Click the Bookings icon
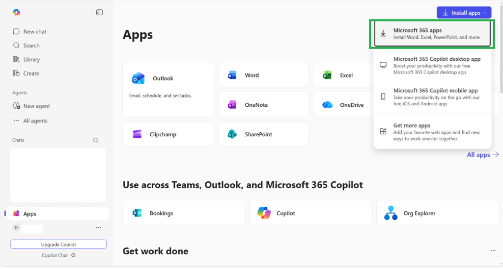The image size is (503, 269). (137, 213)
